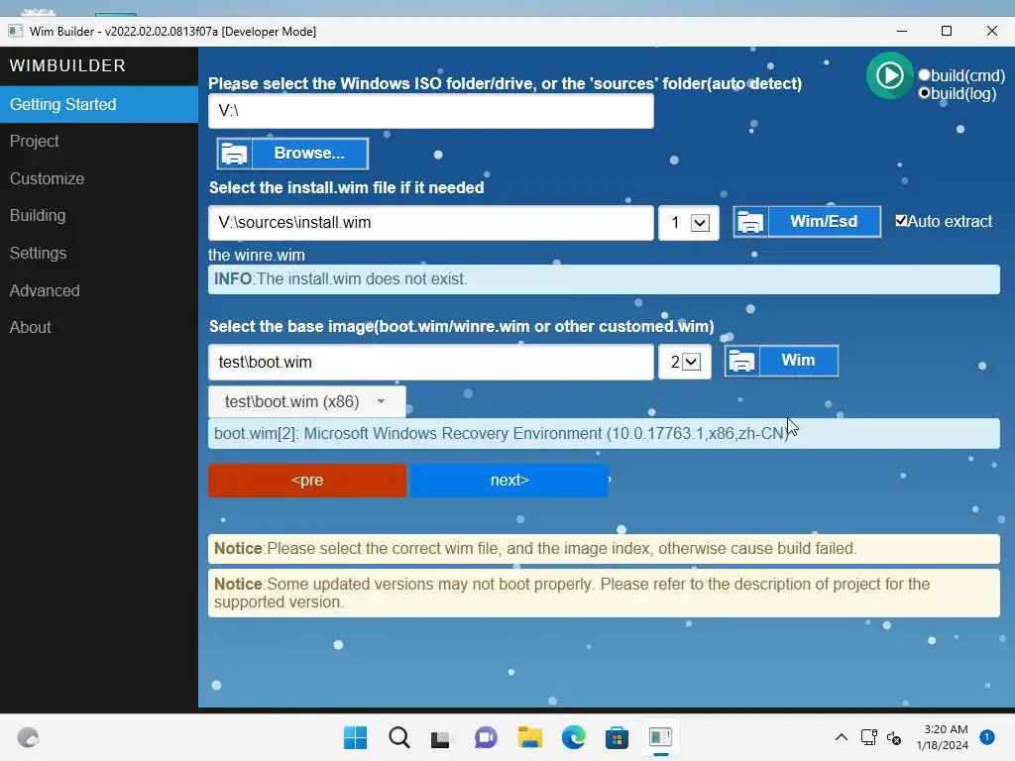Maximize the Wim Builder window
The width and height of the screenshot is (1015, 761).
click(x=947, y=31)
